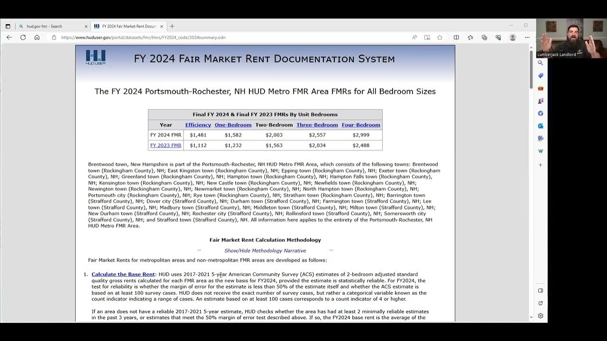The width and height of the screenshot is (607, 341).
Task: Open the One-Bedroom column link
Action: [x=233, y=125]
